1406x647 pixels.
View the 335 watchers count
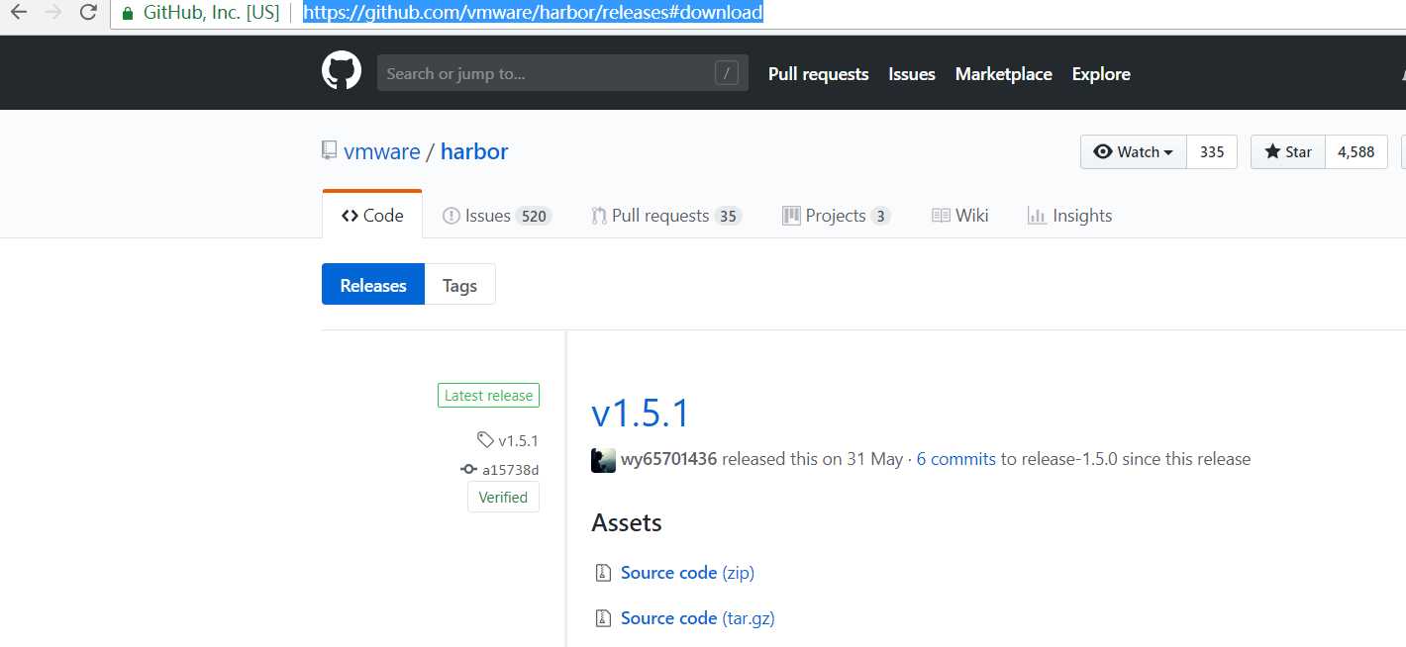[1212, 151]
